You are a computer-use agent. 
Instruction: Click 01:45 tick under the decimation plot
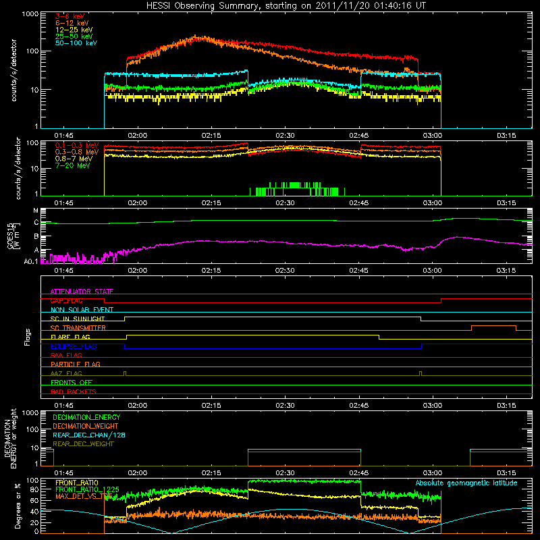pos(63,473)
